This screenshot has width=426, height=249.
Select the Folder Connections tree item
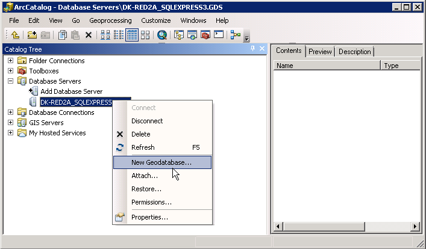(x=57, y=61)
